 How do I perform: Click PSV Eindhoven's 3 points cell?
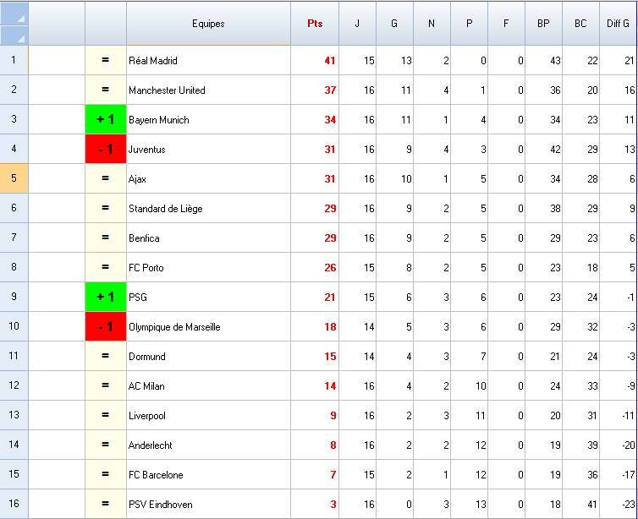tap(315, 504)
